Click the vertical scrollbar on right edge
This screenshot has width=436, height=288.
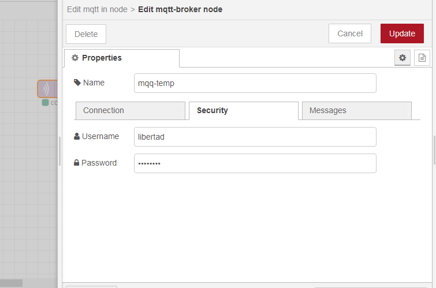click(434, 150)
